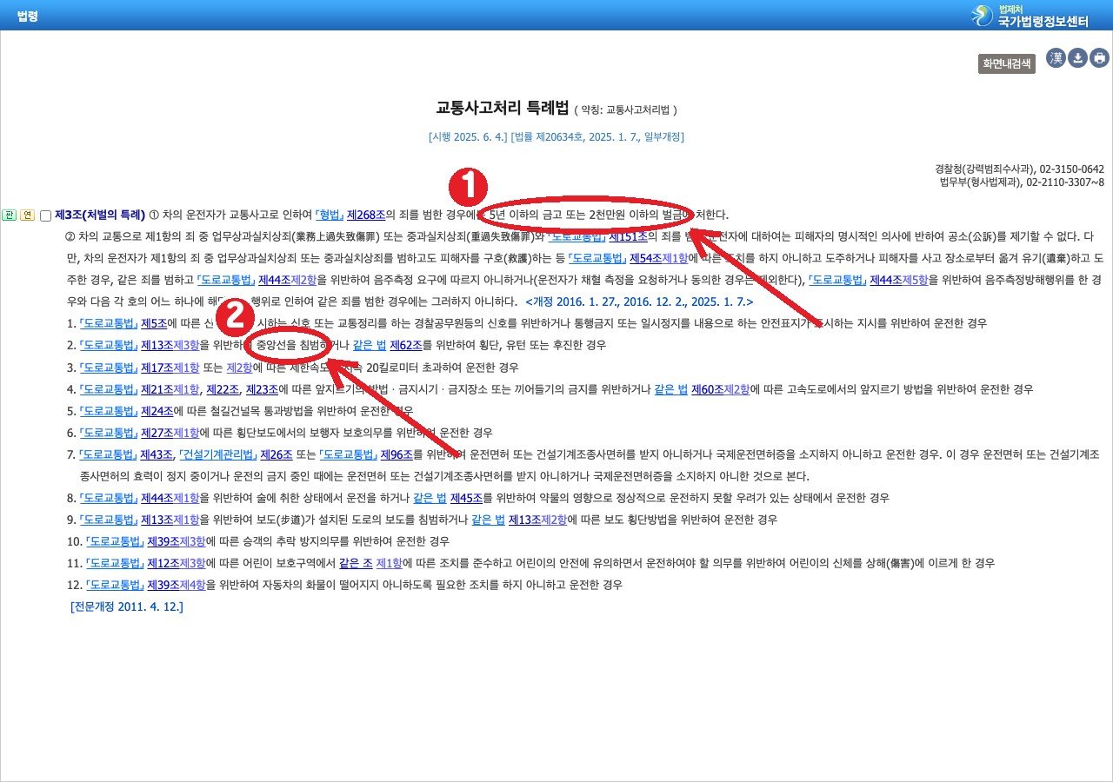The image size is (1113, 782).
Task: Open the 제39조제4항 link in item 12
Action: click(175, 585)
